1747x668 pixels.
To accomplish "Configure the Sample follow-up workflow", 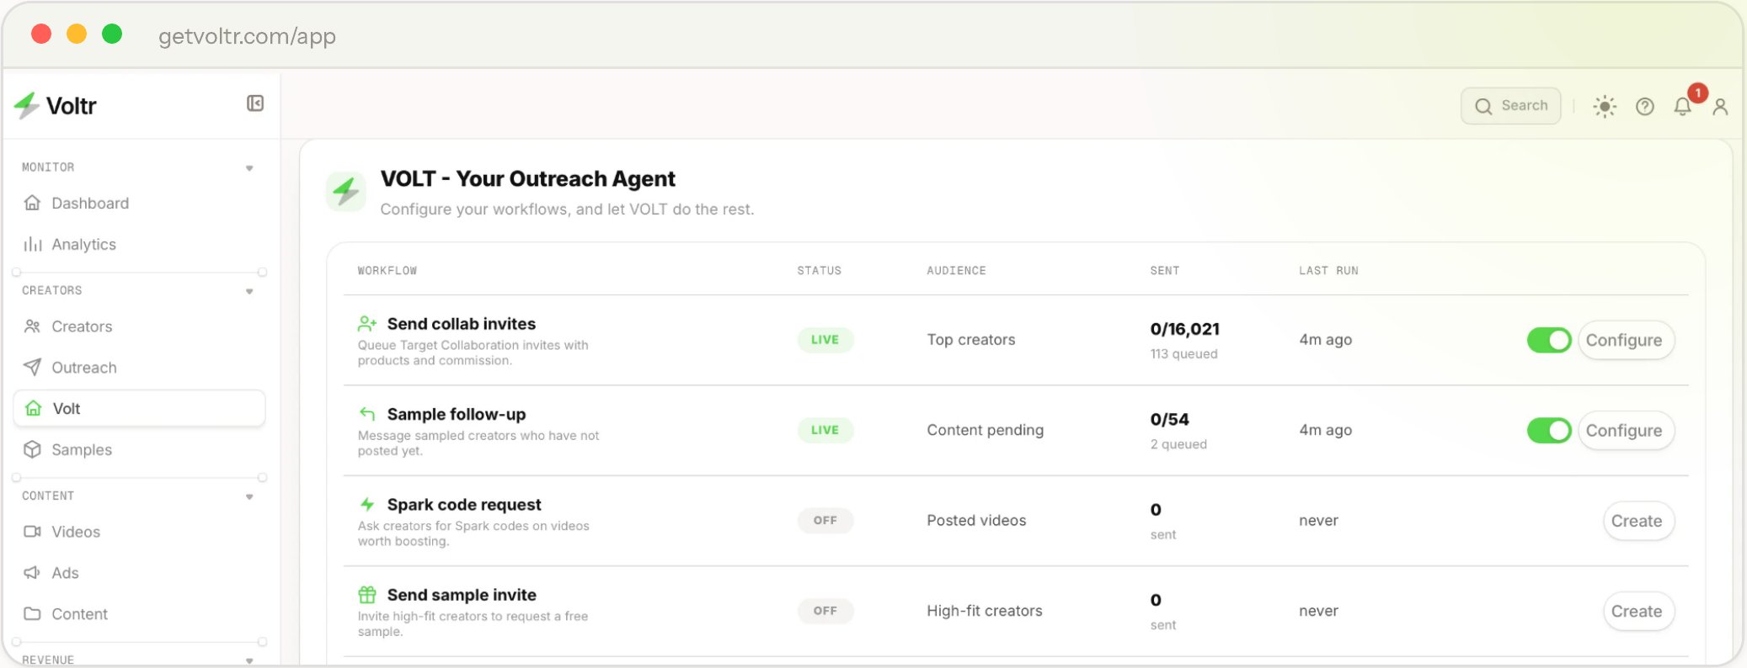I will (x=1625, y=430).
